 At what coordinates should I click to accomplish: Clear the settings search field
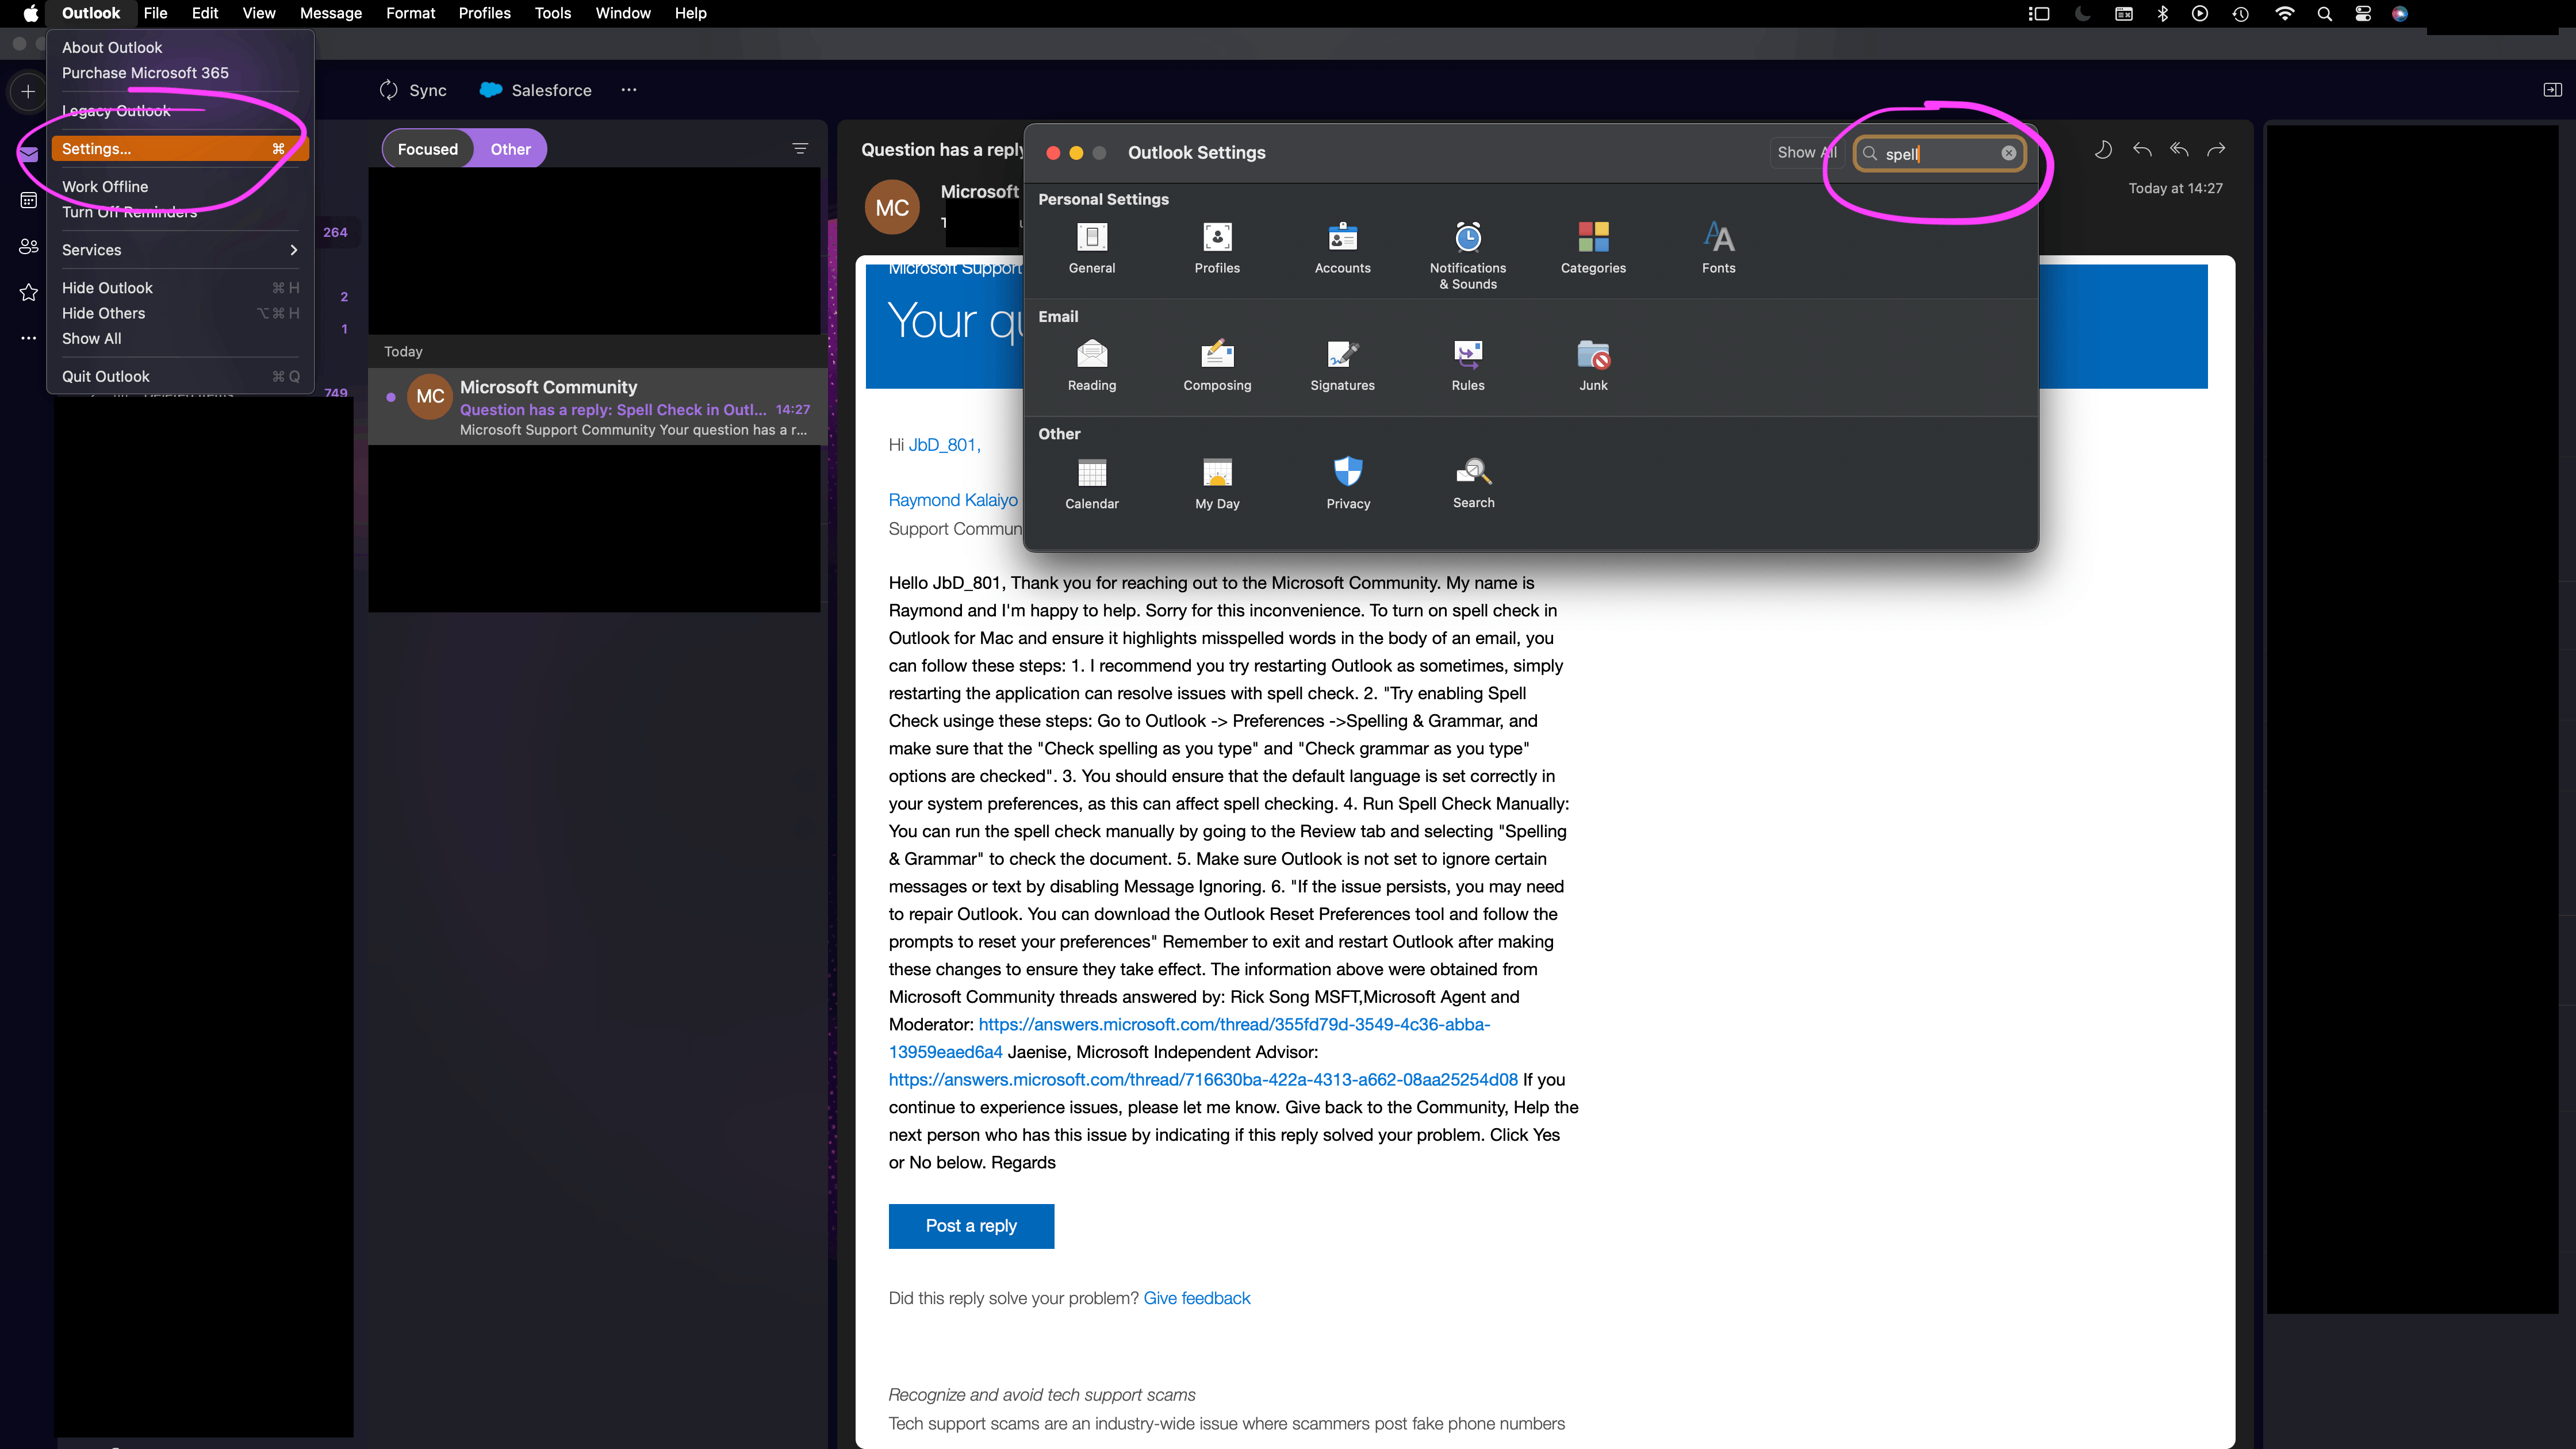tap(2008, 153)
